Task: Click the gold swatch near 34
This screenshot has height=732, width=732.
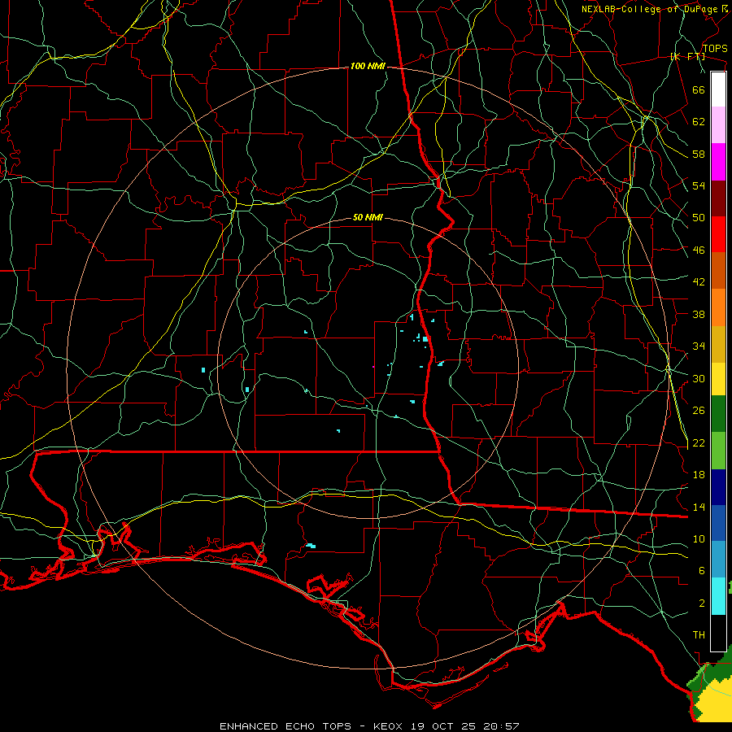Action: pos(718,345)
